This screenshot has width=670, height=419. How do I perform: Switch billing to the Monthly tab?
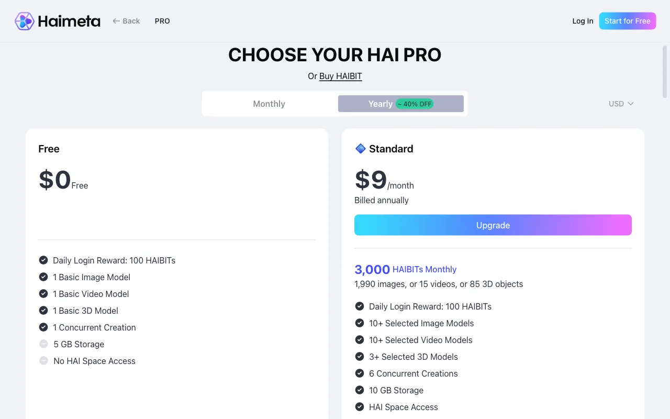269,104
